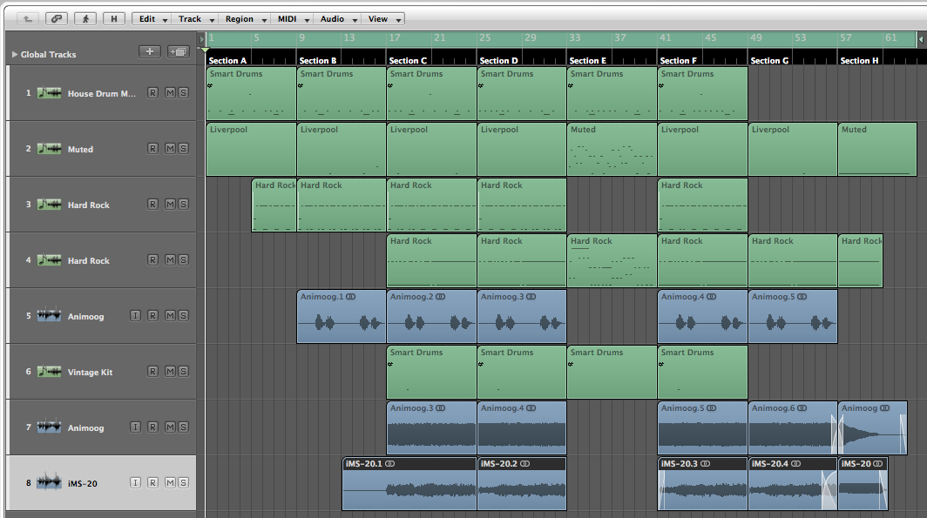927x518 pixels.
Task: Select the Muted track 2 instrument icon
Action: [49, 149]
